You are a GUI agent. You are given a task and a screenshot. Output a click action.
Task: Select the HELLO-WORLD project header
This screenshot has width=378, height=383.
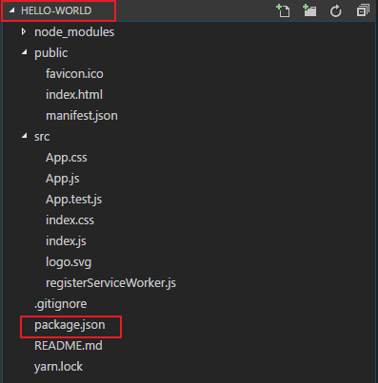(x=56, y=10)
